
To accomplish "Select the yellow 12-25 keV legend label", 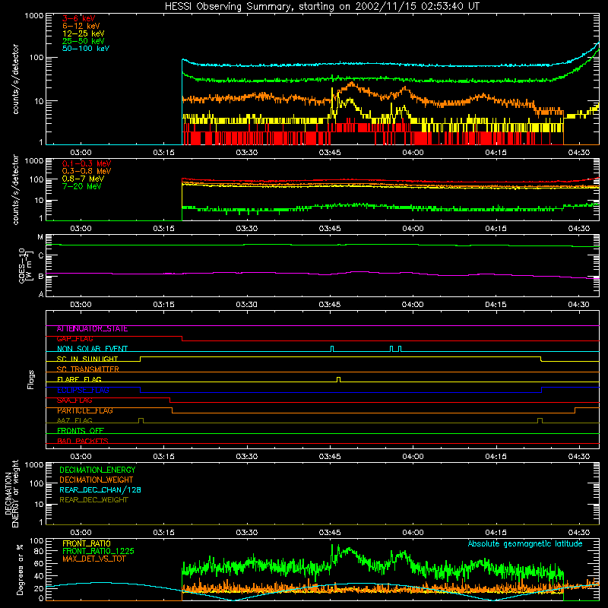I will [84, 33].
